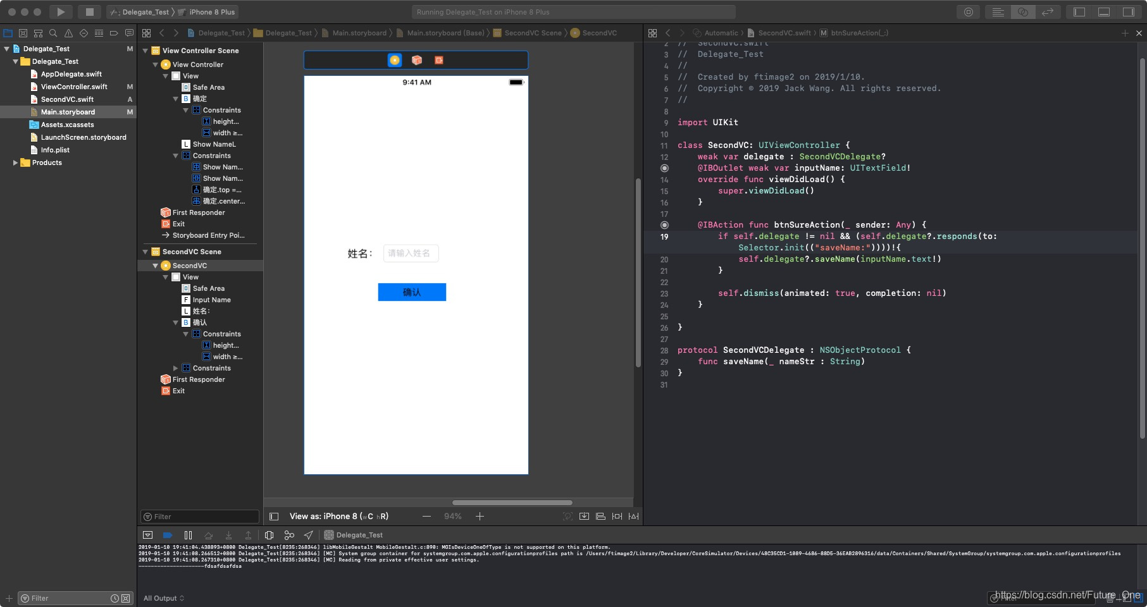1147x607 pixels.
Task: Open the Report navigator
Action: point(129,33)
